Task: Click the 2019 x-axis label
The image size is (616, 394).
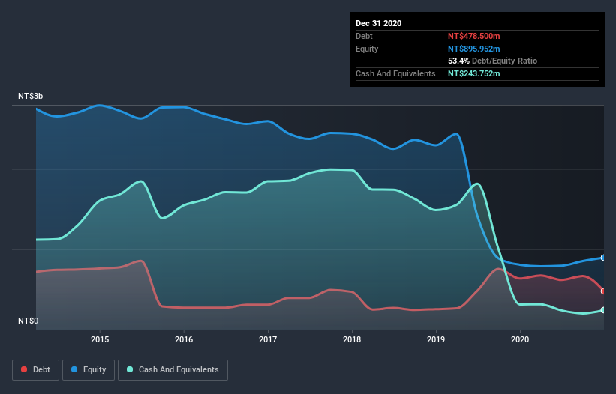Action: 436,339
